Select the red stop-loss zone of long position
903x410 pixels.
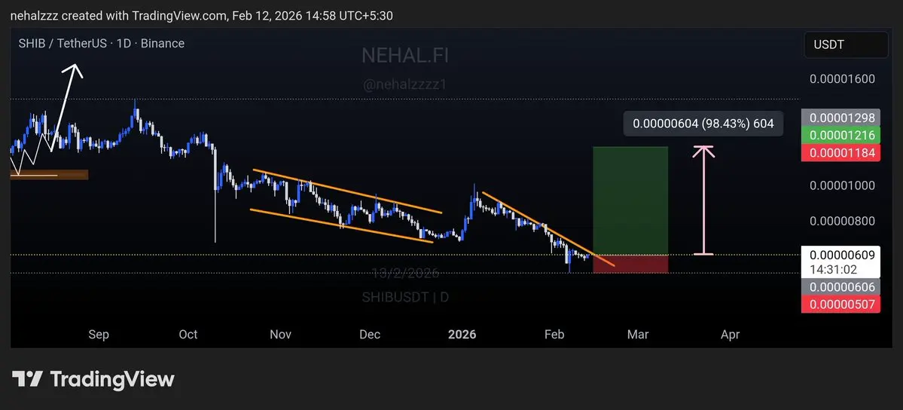(630, 264)
